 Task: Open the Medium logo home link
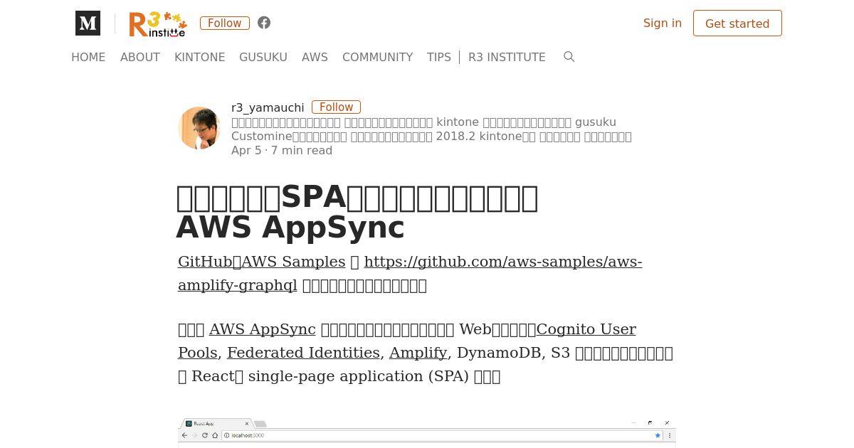[x=88, y=23]
